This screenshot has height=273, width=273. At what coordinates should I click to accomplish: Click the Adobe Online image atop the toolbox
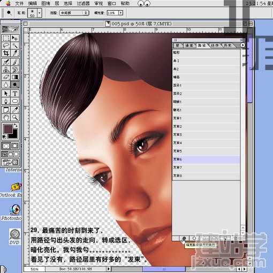pos(10,29)
